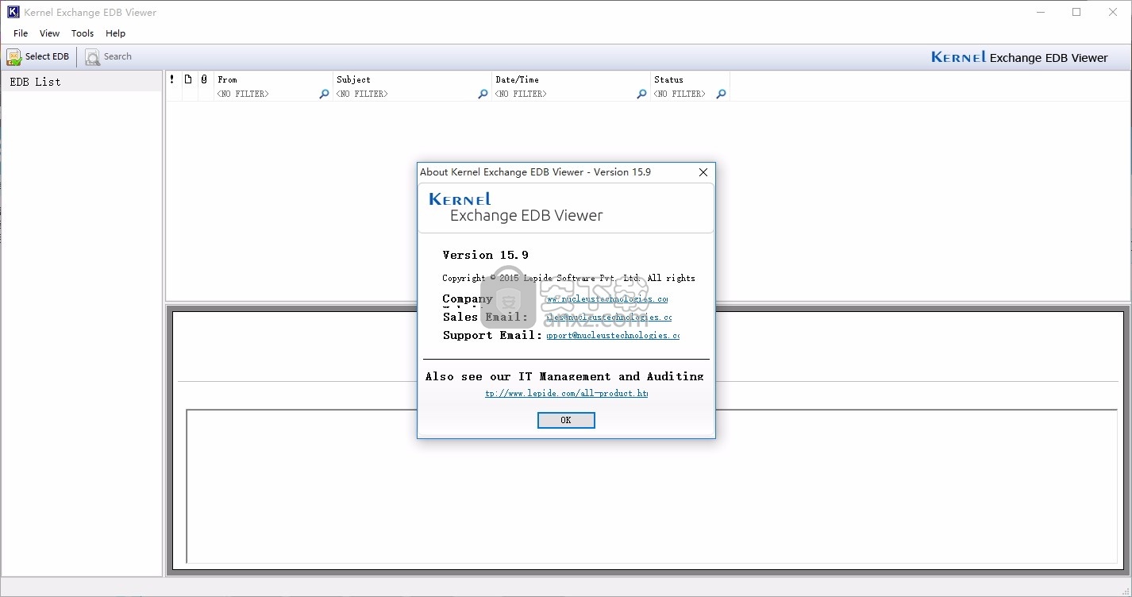This screenshot has width=1132, height=597.
Task: Open the lepide.com all-product link
Action: 567,393
